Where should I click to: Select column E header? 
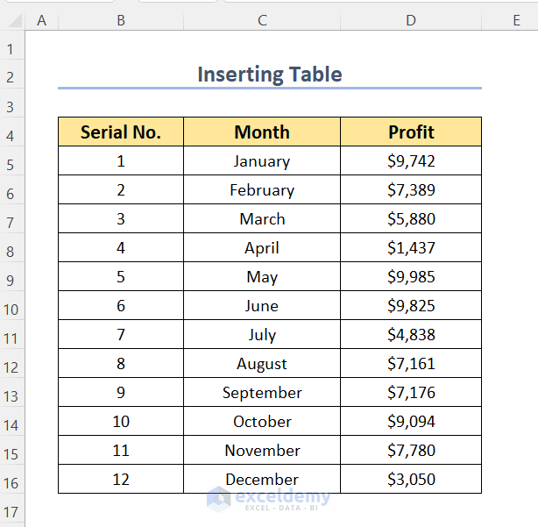(516, 20)
